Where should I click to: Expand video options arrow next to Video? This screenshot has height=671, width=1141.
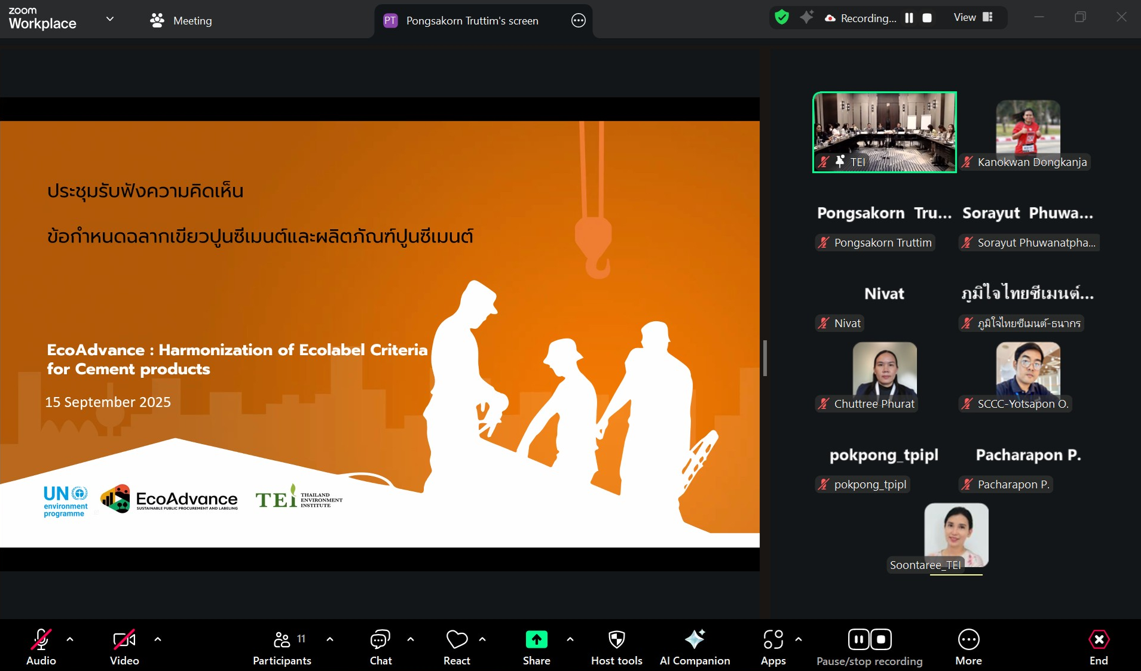point(158,639)
